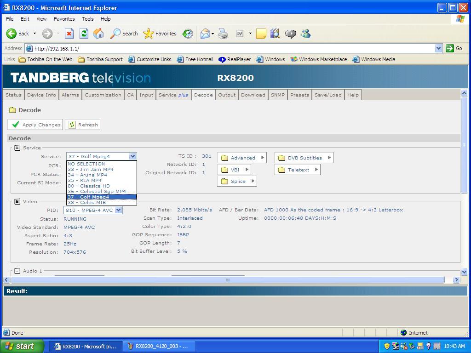Click the Stop loading icon

[69, 34]
